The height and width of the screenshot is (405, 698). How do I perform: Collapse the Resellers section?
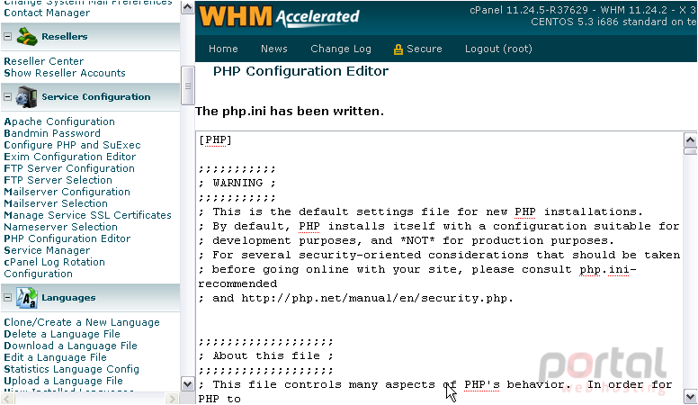point(7,37)
